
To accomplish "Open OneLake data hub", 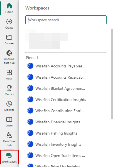I will (9, 57).
